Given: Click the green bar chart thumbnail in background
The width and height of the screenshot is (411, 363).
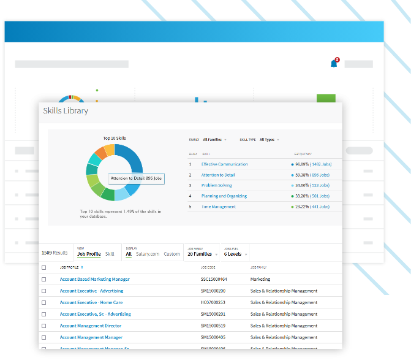Looking at the screenshot, I should 326,98.
